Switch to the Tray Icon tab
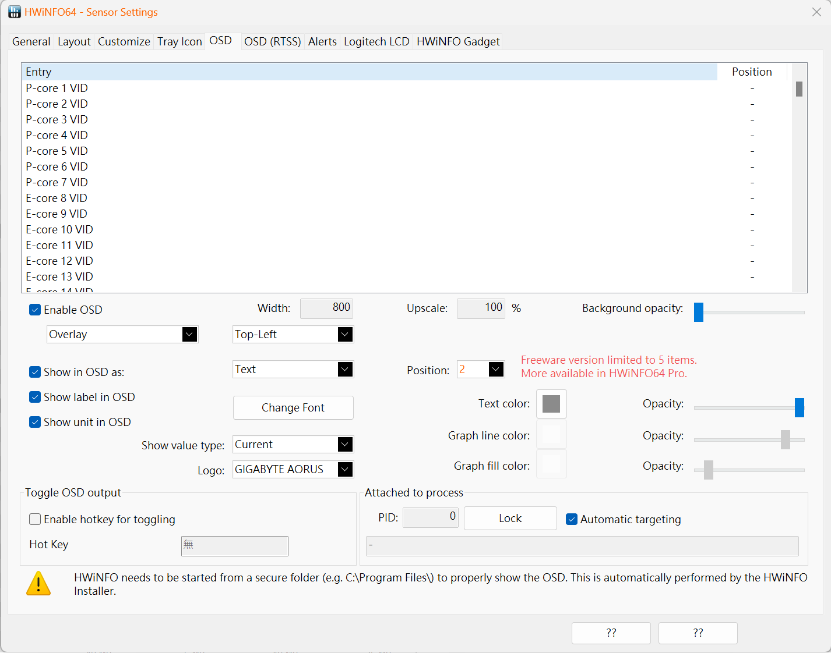Screen dimensions: 831x653 (x=179, y=41)
